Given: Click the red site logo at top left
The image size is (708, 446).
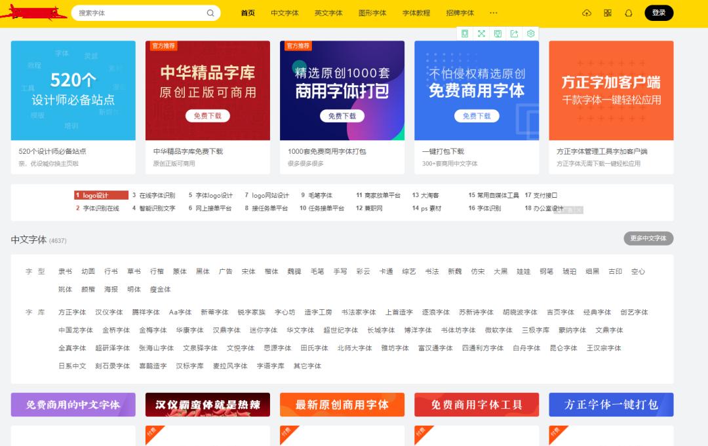Looking at the screenshot, I should click(33, 12).
